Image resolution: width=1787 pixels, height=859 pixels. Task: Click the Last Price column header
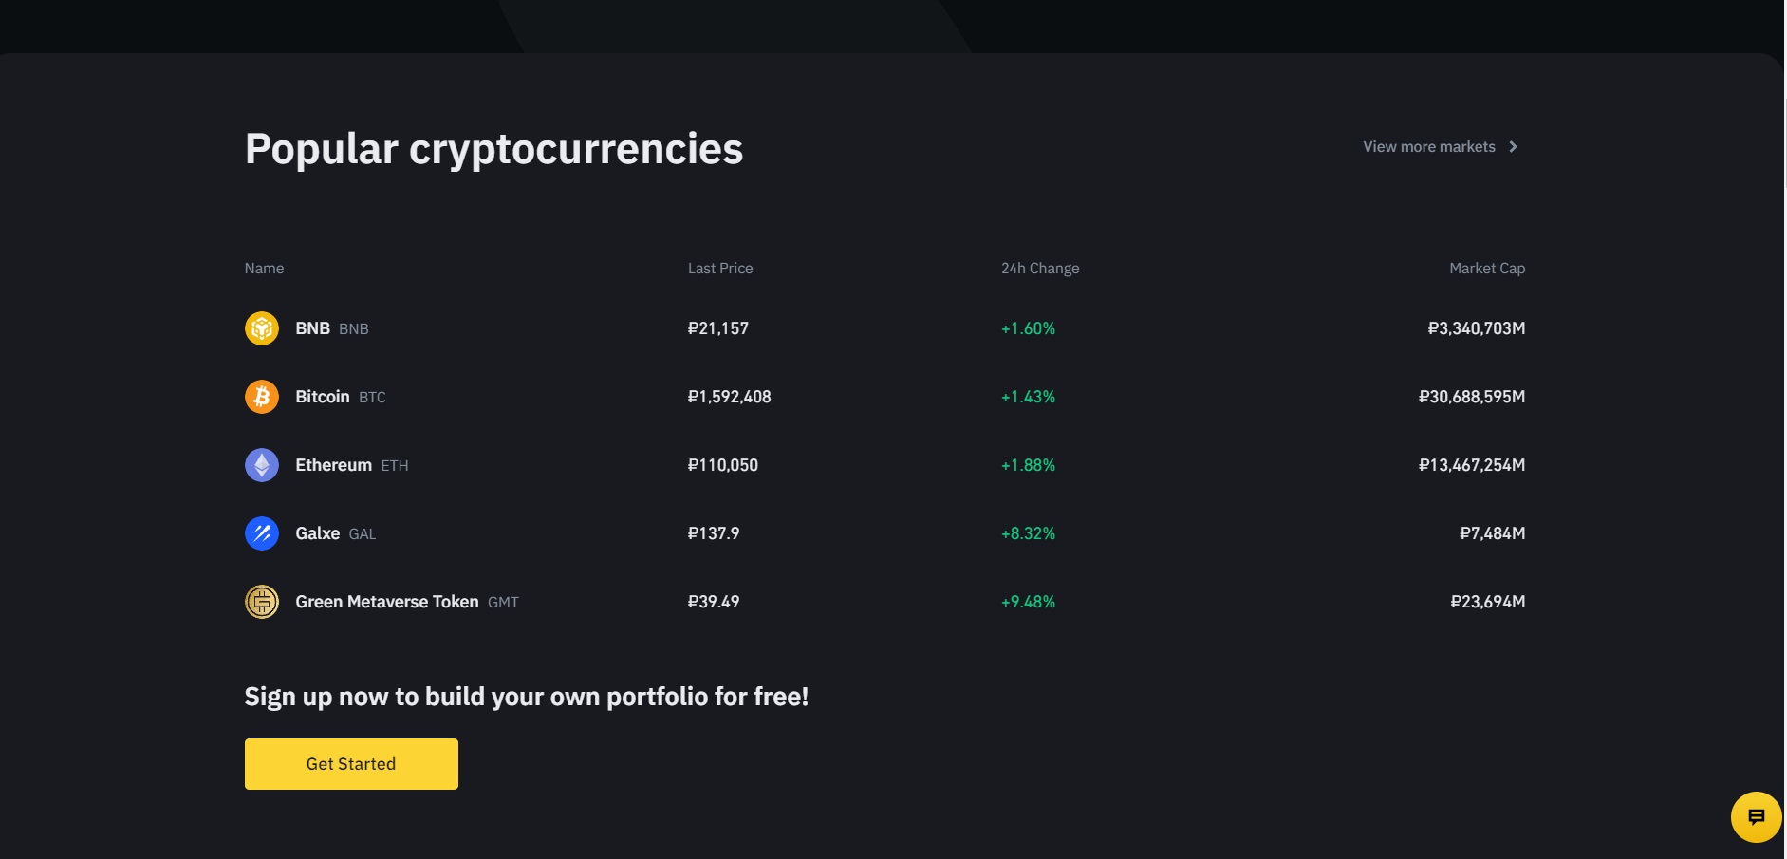tap(720, 269)
